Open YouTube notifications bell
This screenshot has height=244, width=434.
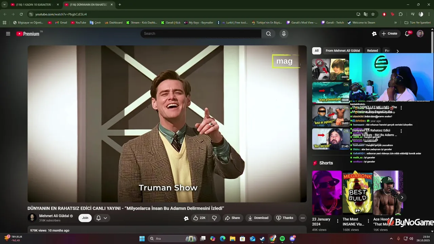pyautogui.click(x=408, y=34)
